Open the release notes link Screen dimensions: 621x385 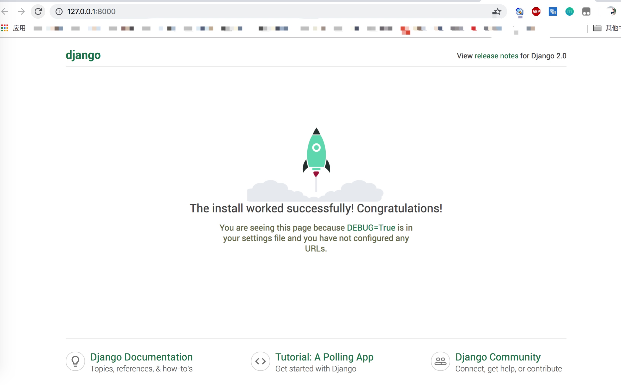[x=496, y=56]
